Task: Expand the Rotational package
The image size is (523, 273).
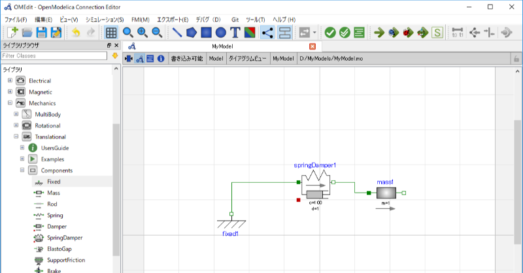Action: [16, 125]
